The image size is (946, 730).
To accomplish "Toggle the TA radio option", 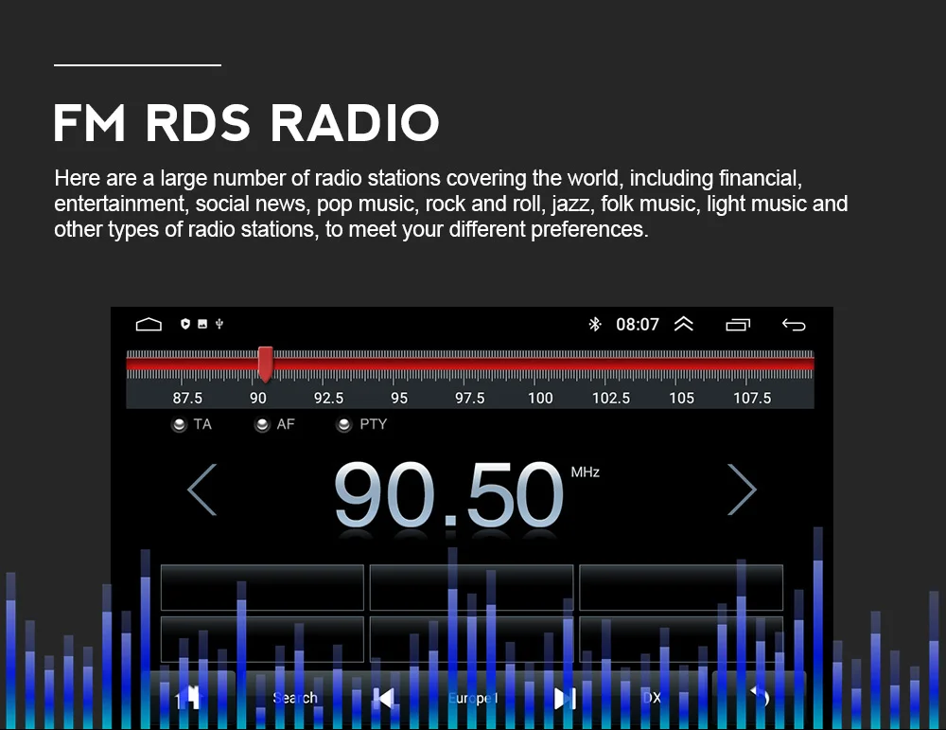I will [191, 424].
